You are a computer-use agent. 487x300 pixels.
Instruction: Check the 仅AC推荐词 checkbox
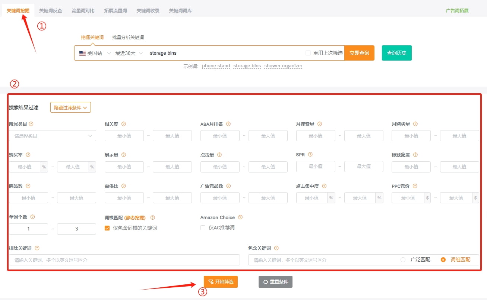coord(203,227)
